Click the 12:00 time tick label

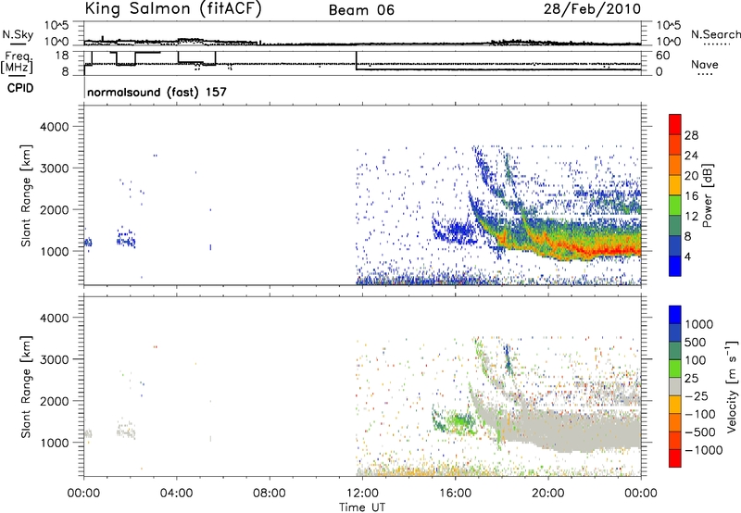362,494
